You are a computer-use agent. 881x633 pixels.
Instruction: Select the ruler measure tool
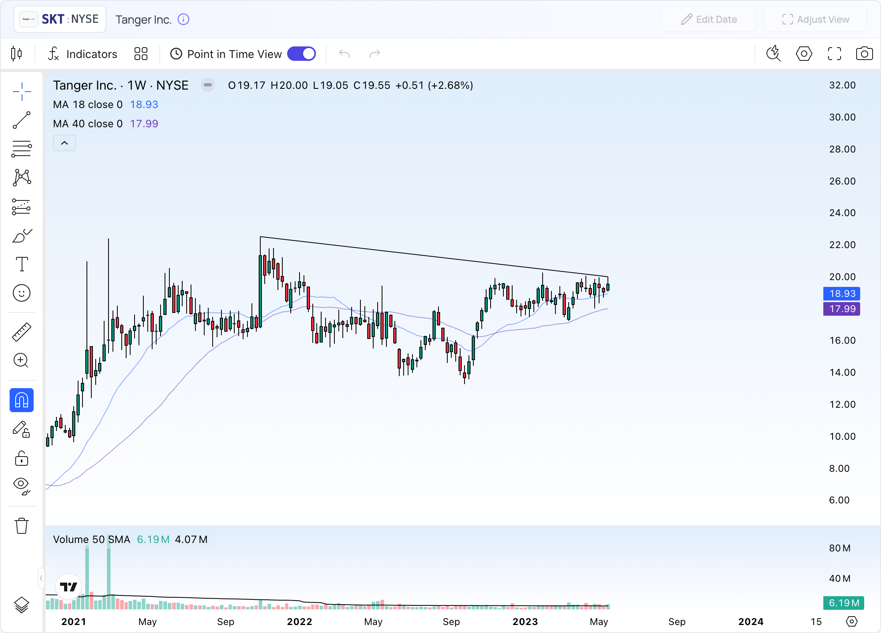(x=22, y=332)
